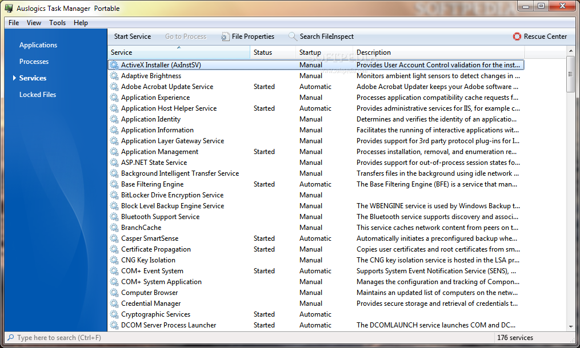Viewport: 580px width, 348px height.
Task: Click gear icon beside Application Experience
Action: (114, 98)
